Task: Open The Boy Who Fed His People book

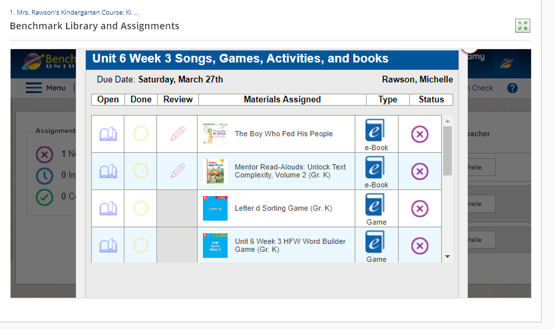Action: [108, 134]
